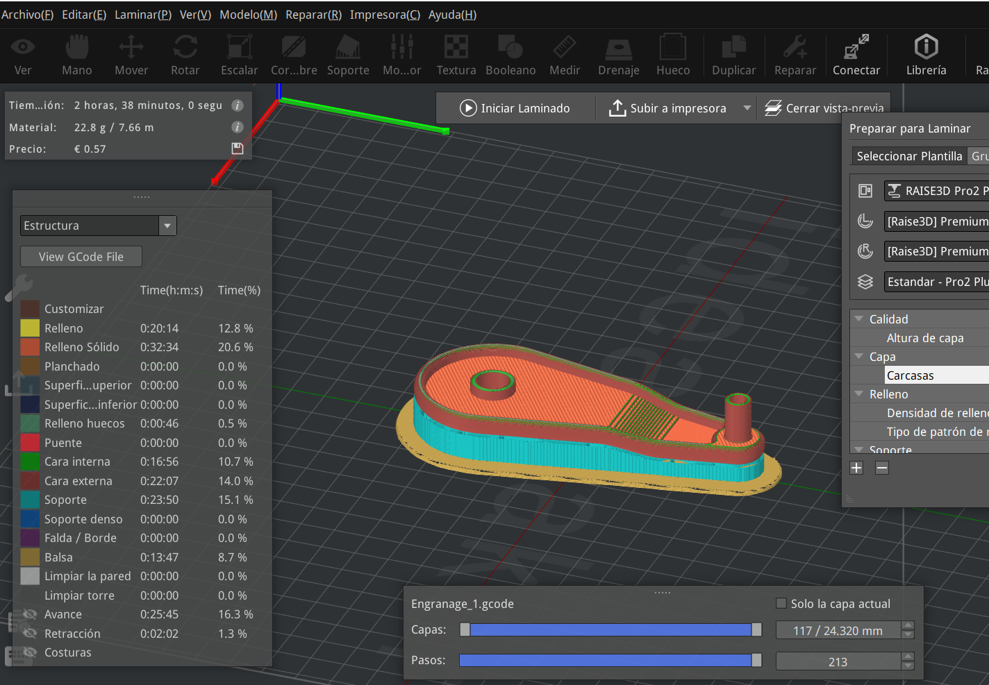This screenshot has height=685, width=989.
Task: Open the Laminar menu
Action: click(142, 15)
